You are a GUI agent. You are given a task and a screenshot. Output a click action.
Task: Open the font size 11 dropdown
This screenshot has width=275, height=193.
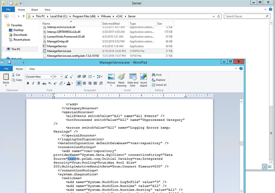pos(61,77)
